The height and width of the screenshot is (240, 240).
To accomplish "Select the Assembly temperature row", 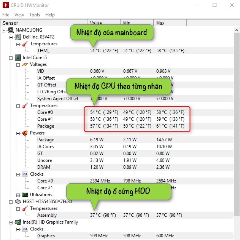I will 135,215.
